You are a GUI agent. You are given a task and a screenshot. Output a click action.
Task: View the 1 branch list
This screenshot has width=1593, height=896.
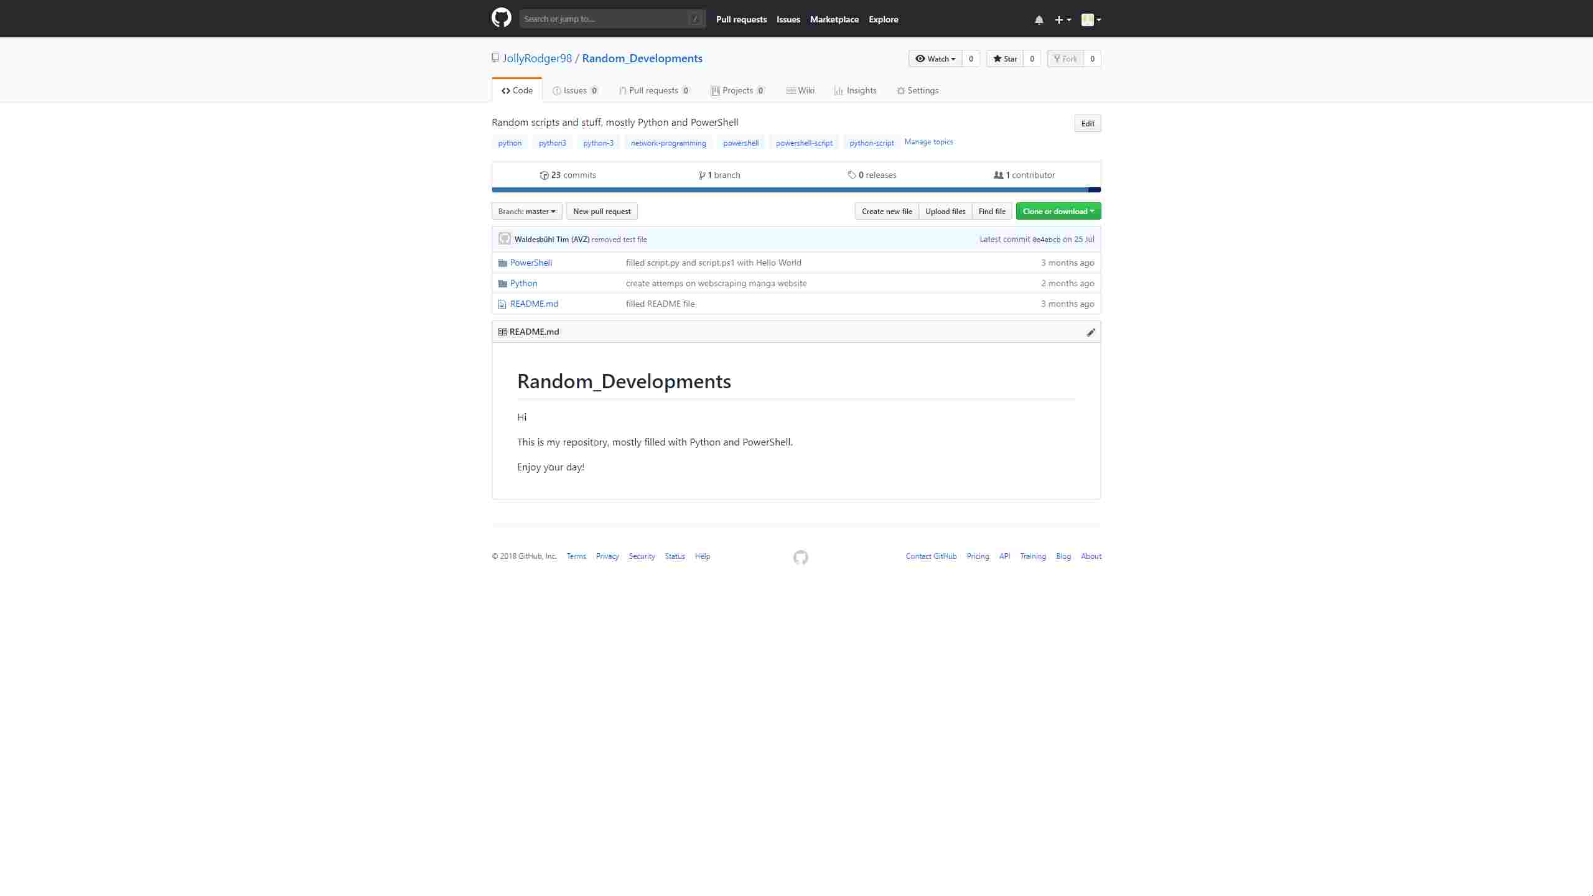[719, 175]
